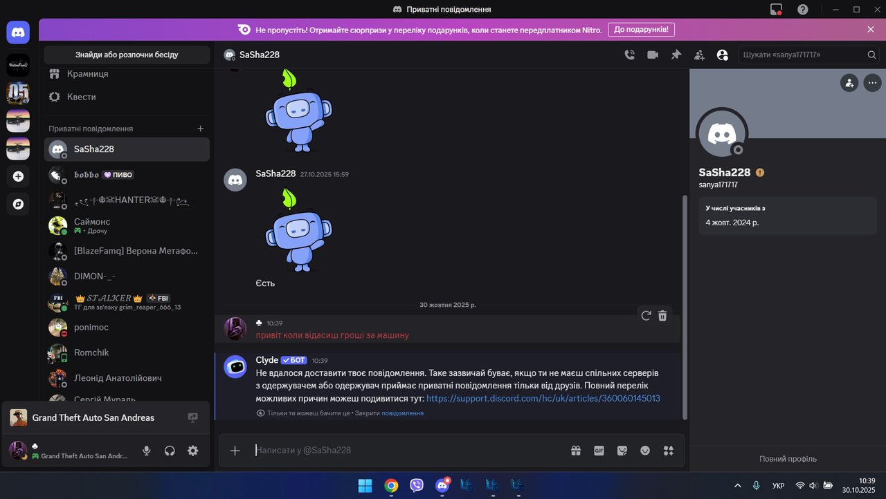Send friend request from profile panel
Viewport: 886px width, 499px height.
[x=849, y=83]
